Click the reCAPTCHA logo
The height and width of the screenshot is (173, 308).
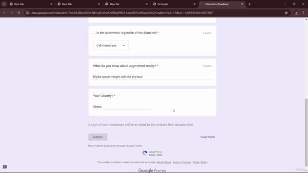[x=145, y=153]
